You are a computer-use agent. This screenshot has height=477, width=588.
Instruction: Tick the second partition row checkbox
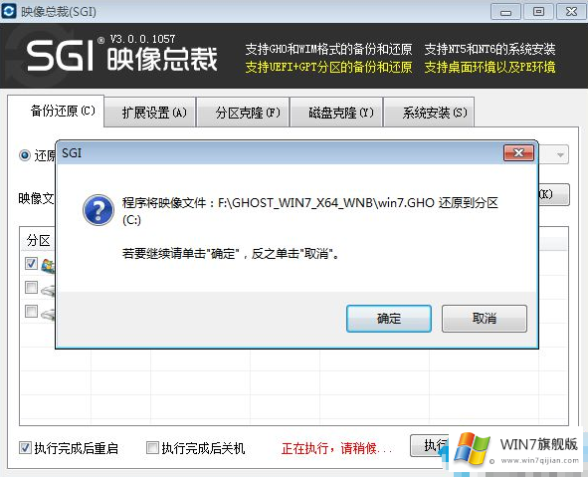pos(31,288)
